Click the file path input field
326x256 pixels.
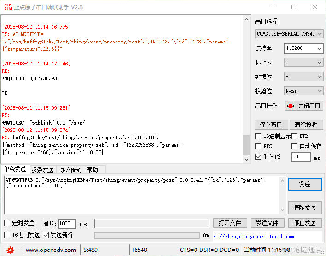(152, 223)
